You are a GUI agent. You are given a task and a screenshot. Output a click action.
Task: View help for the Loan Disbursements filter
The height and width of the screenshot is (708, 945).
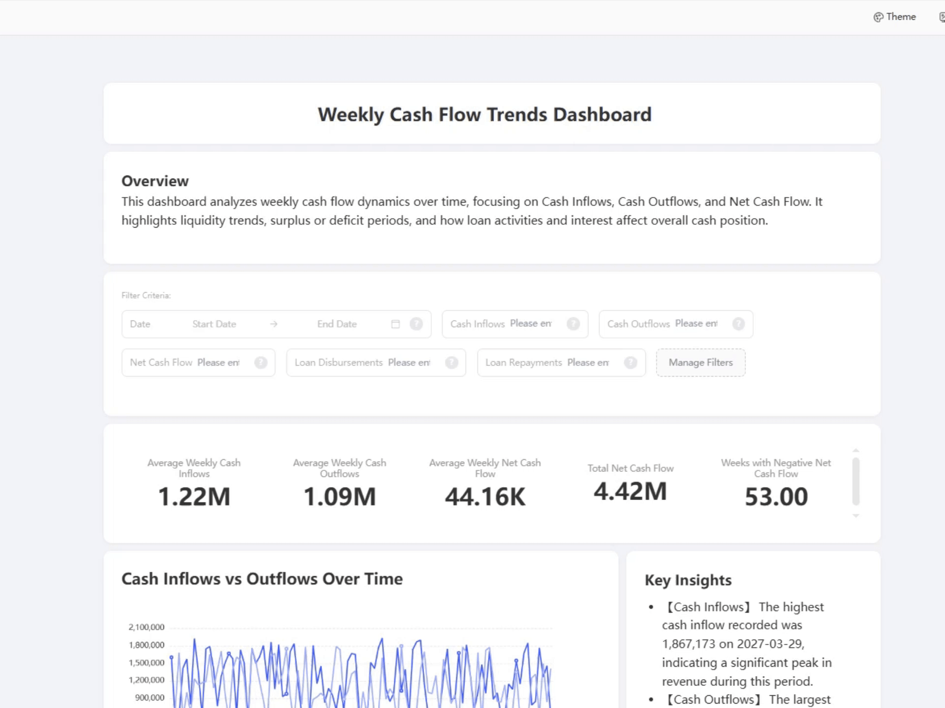(451, 362)
